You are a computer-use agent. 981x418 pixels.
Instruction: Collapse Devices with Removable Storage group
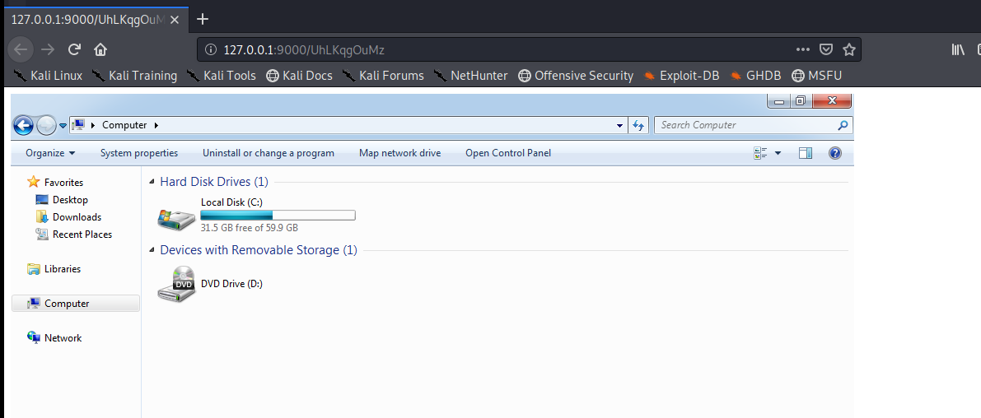coord(151,250)
